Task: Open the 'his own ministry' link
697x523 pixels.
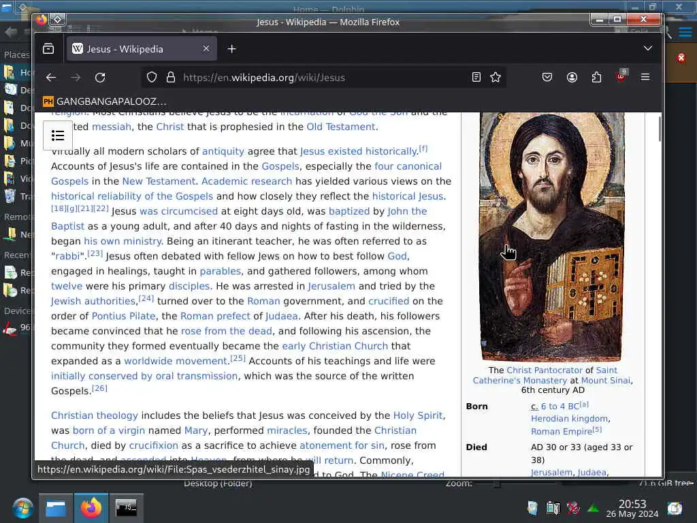Action: coord(123,241)
